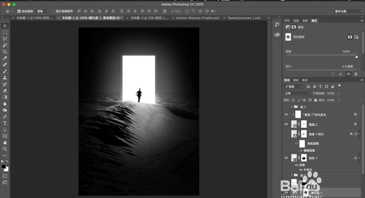365x198 pixels.
Task: Open the 通道 channels panel tab
Action: click(x=296, y=80)
